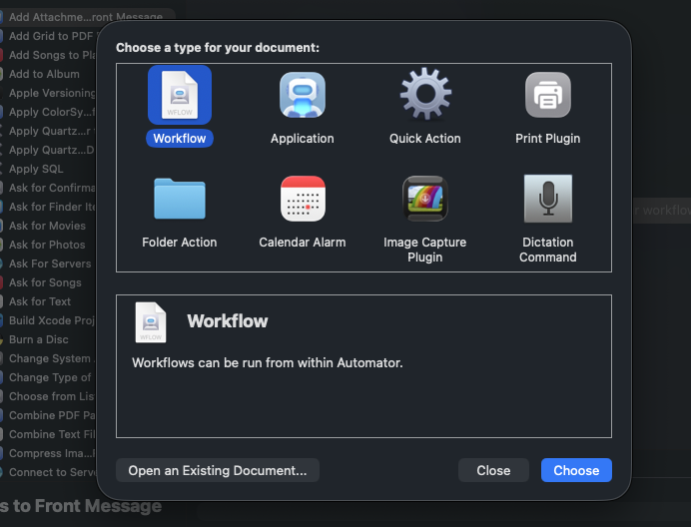Select Ask for Movies action
691x527 pixels.
(47, 226)
